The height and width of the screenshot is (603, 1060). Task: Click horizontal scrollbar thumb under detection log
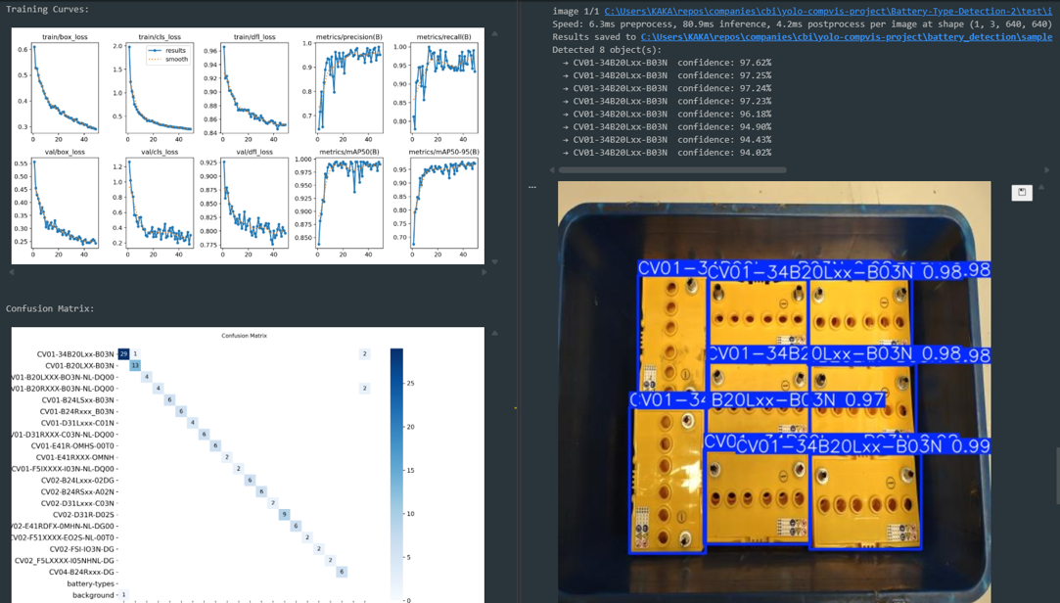(x=671, y=169)
